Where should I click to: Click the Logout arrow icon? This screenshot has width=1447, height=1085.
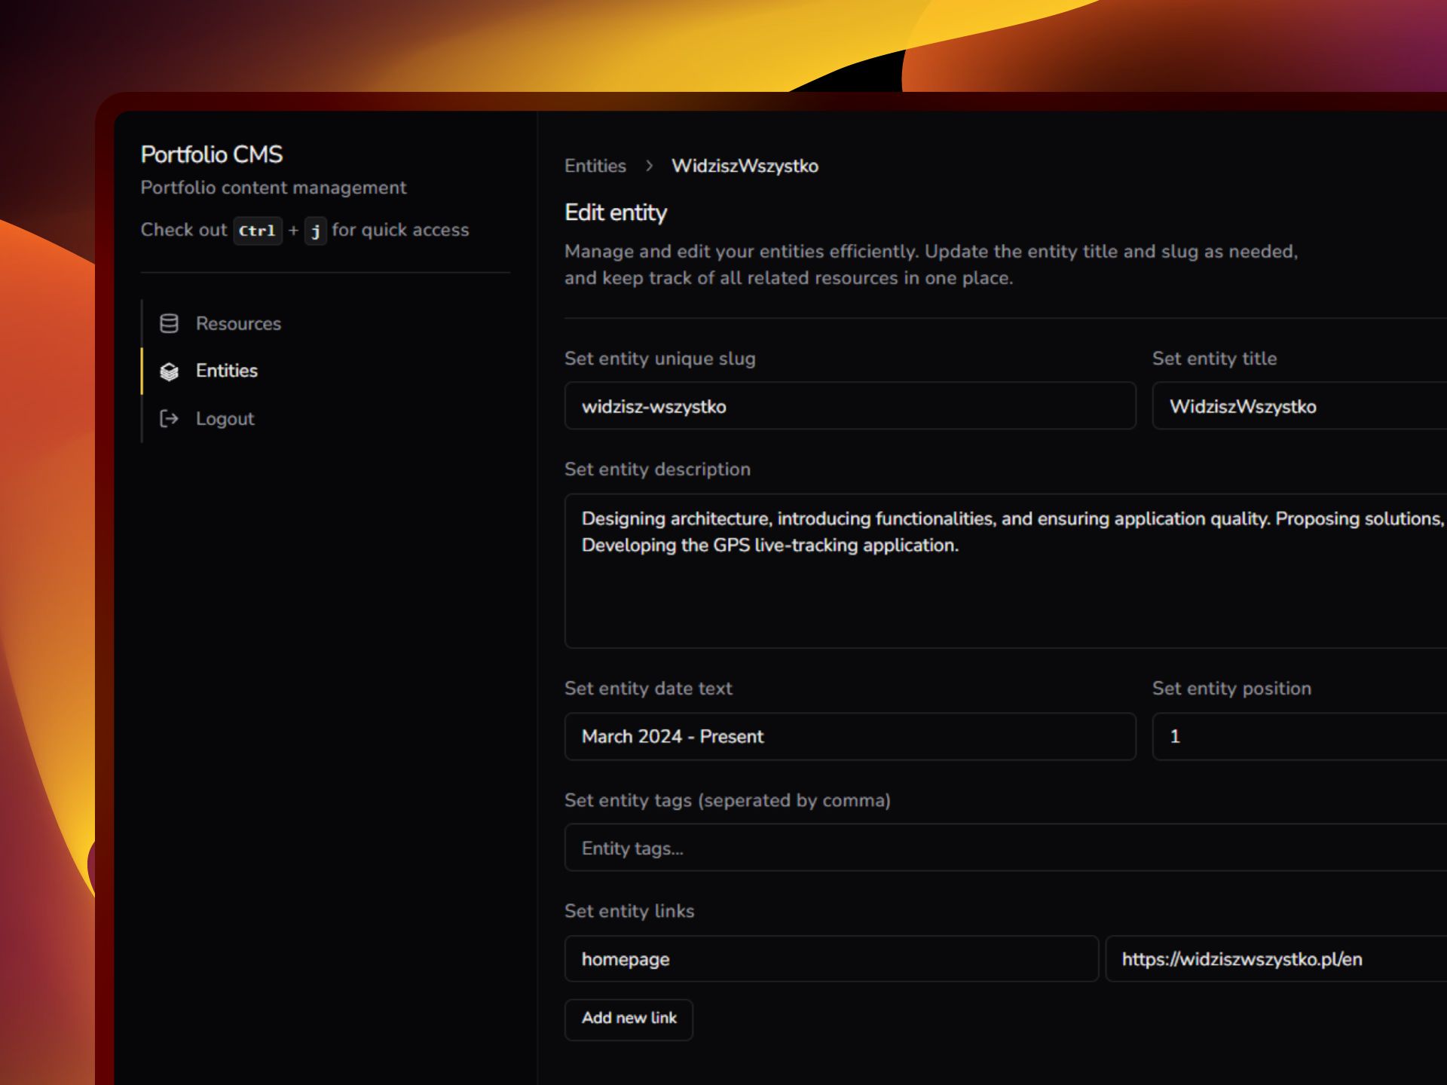point(169,418)
